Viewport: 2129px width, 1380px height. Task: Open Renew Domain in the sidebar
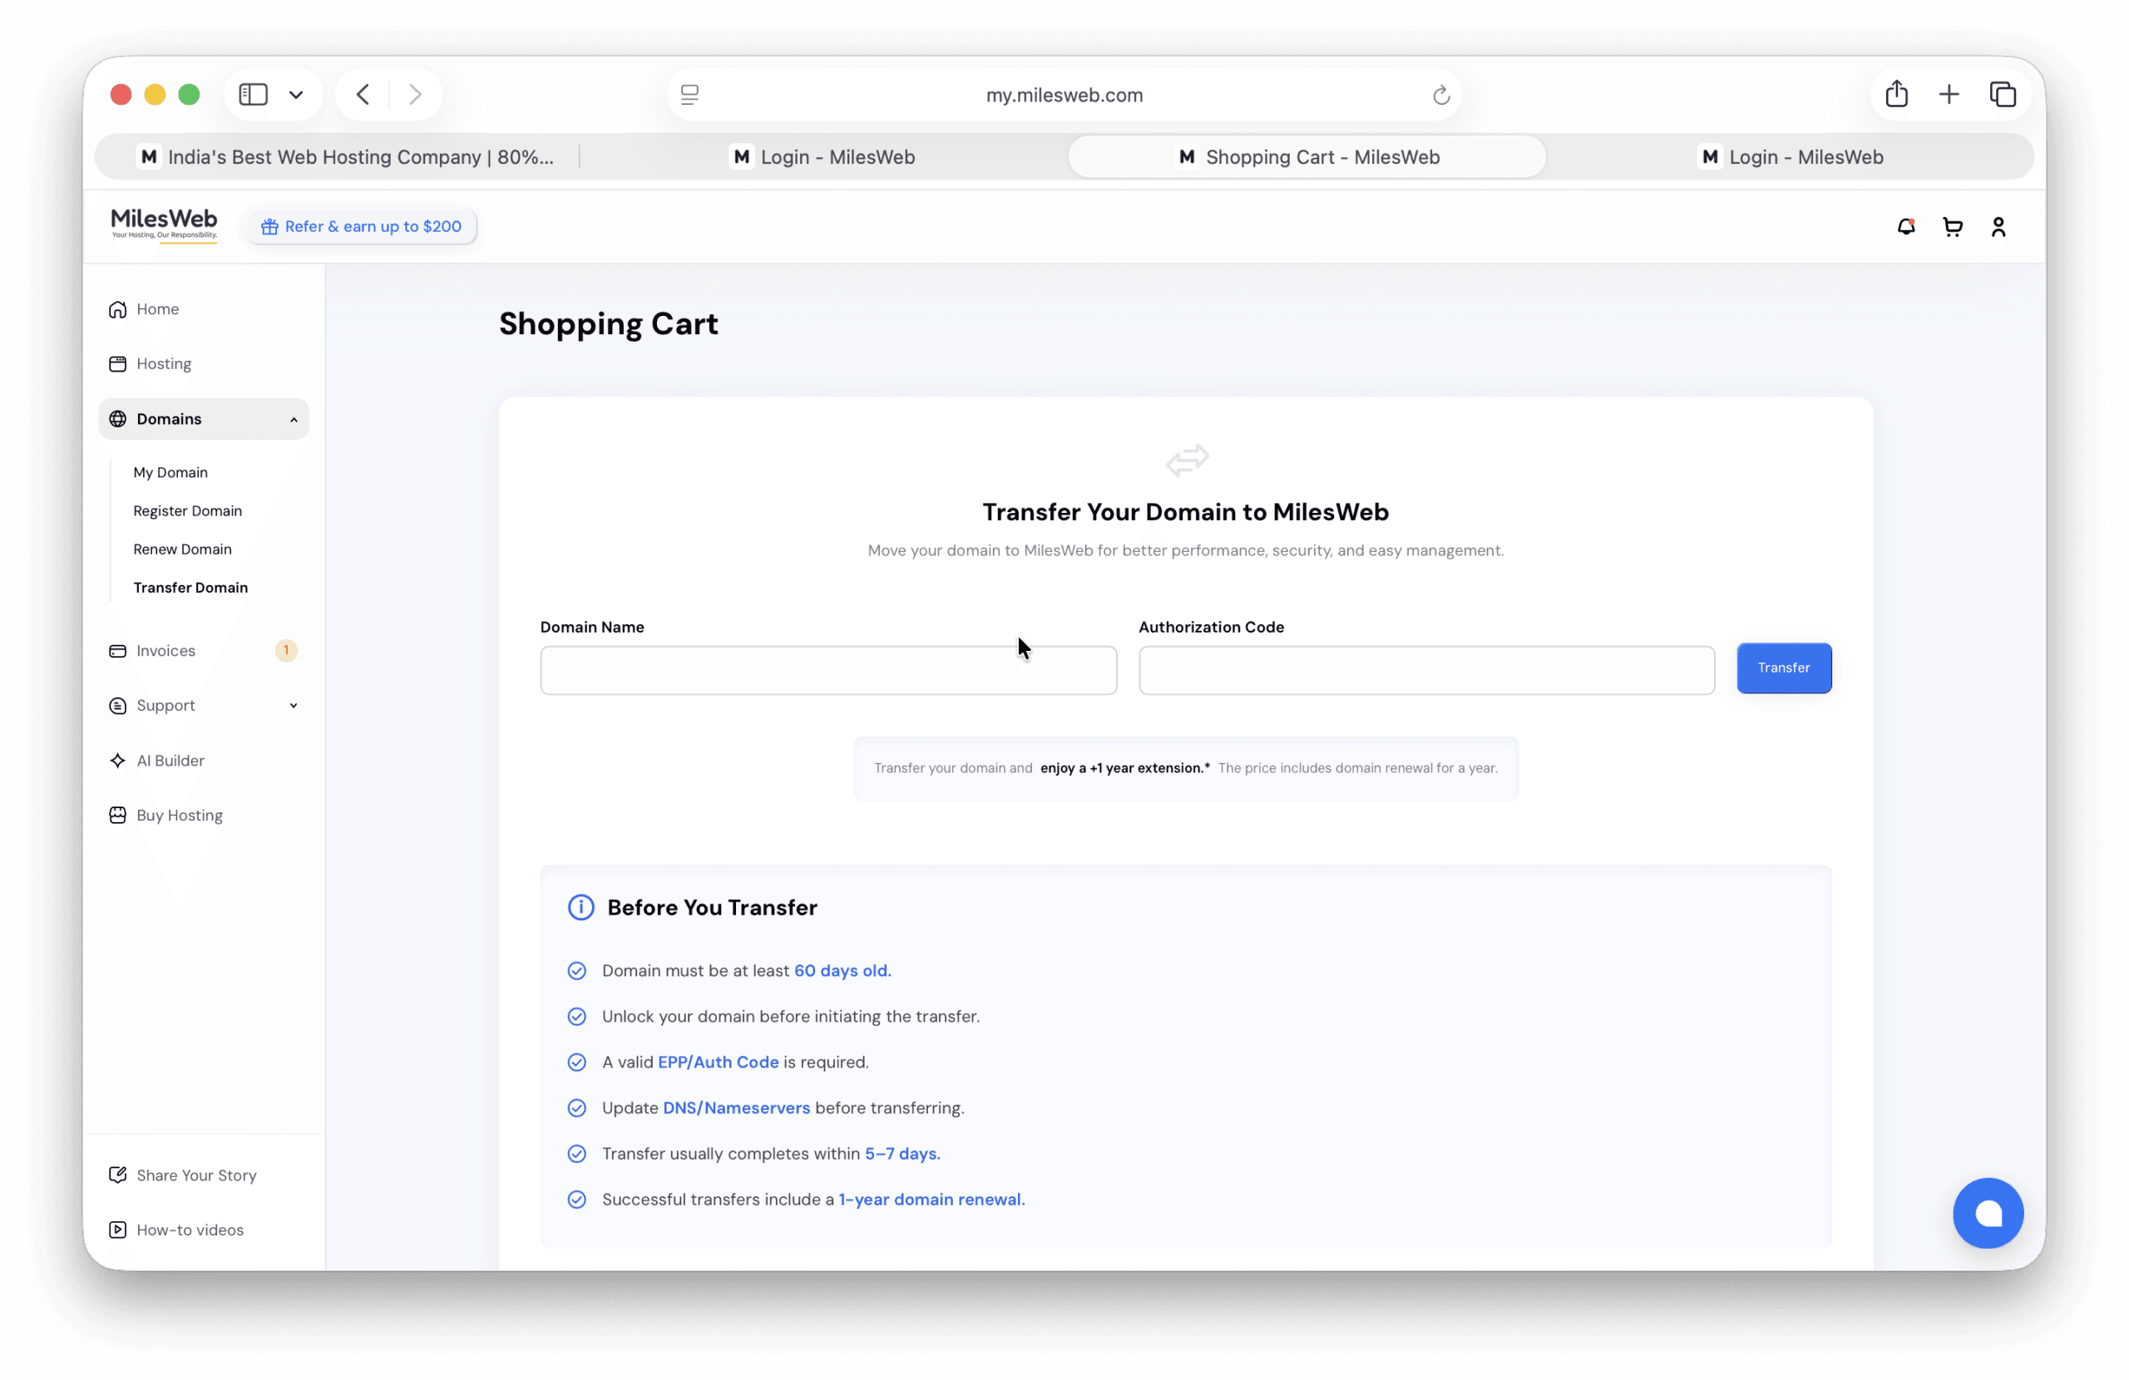(182, 550)
